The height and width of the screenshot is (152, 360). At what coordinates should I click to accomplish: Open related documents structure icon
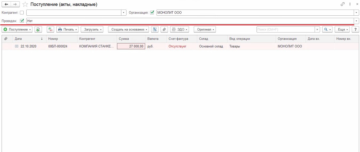tap(155, 30)
